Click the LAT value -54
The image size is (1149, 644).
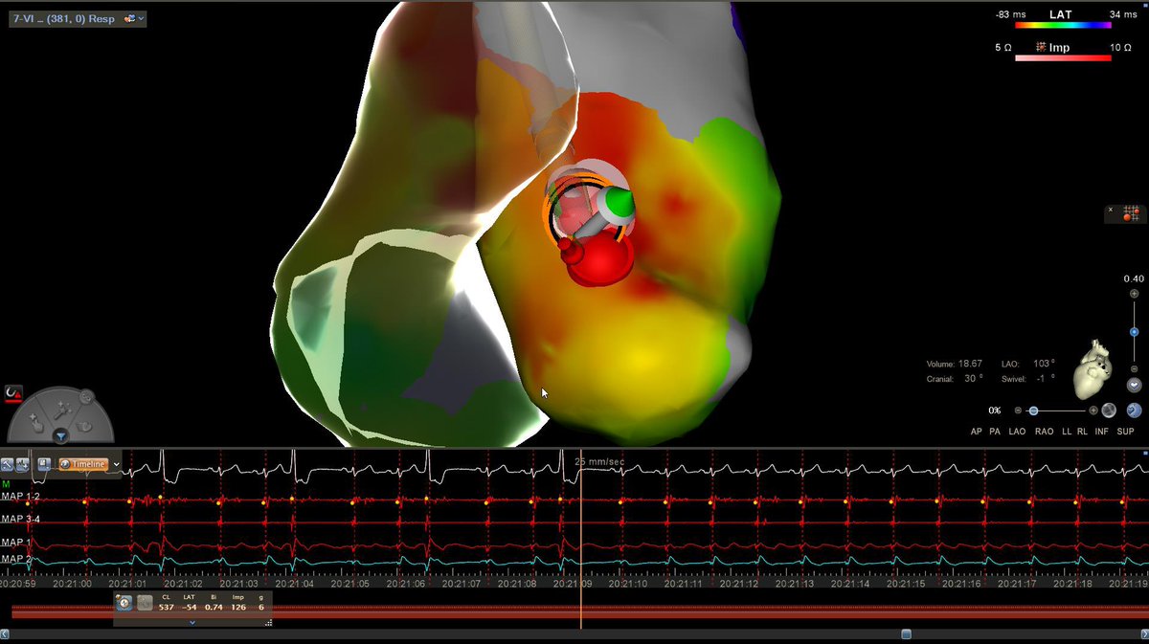[190, 608]
